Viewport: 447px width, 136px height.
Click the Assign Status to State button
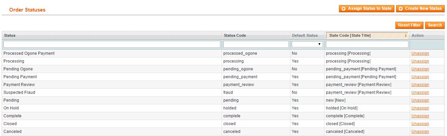367,8
